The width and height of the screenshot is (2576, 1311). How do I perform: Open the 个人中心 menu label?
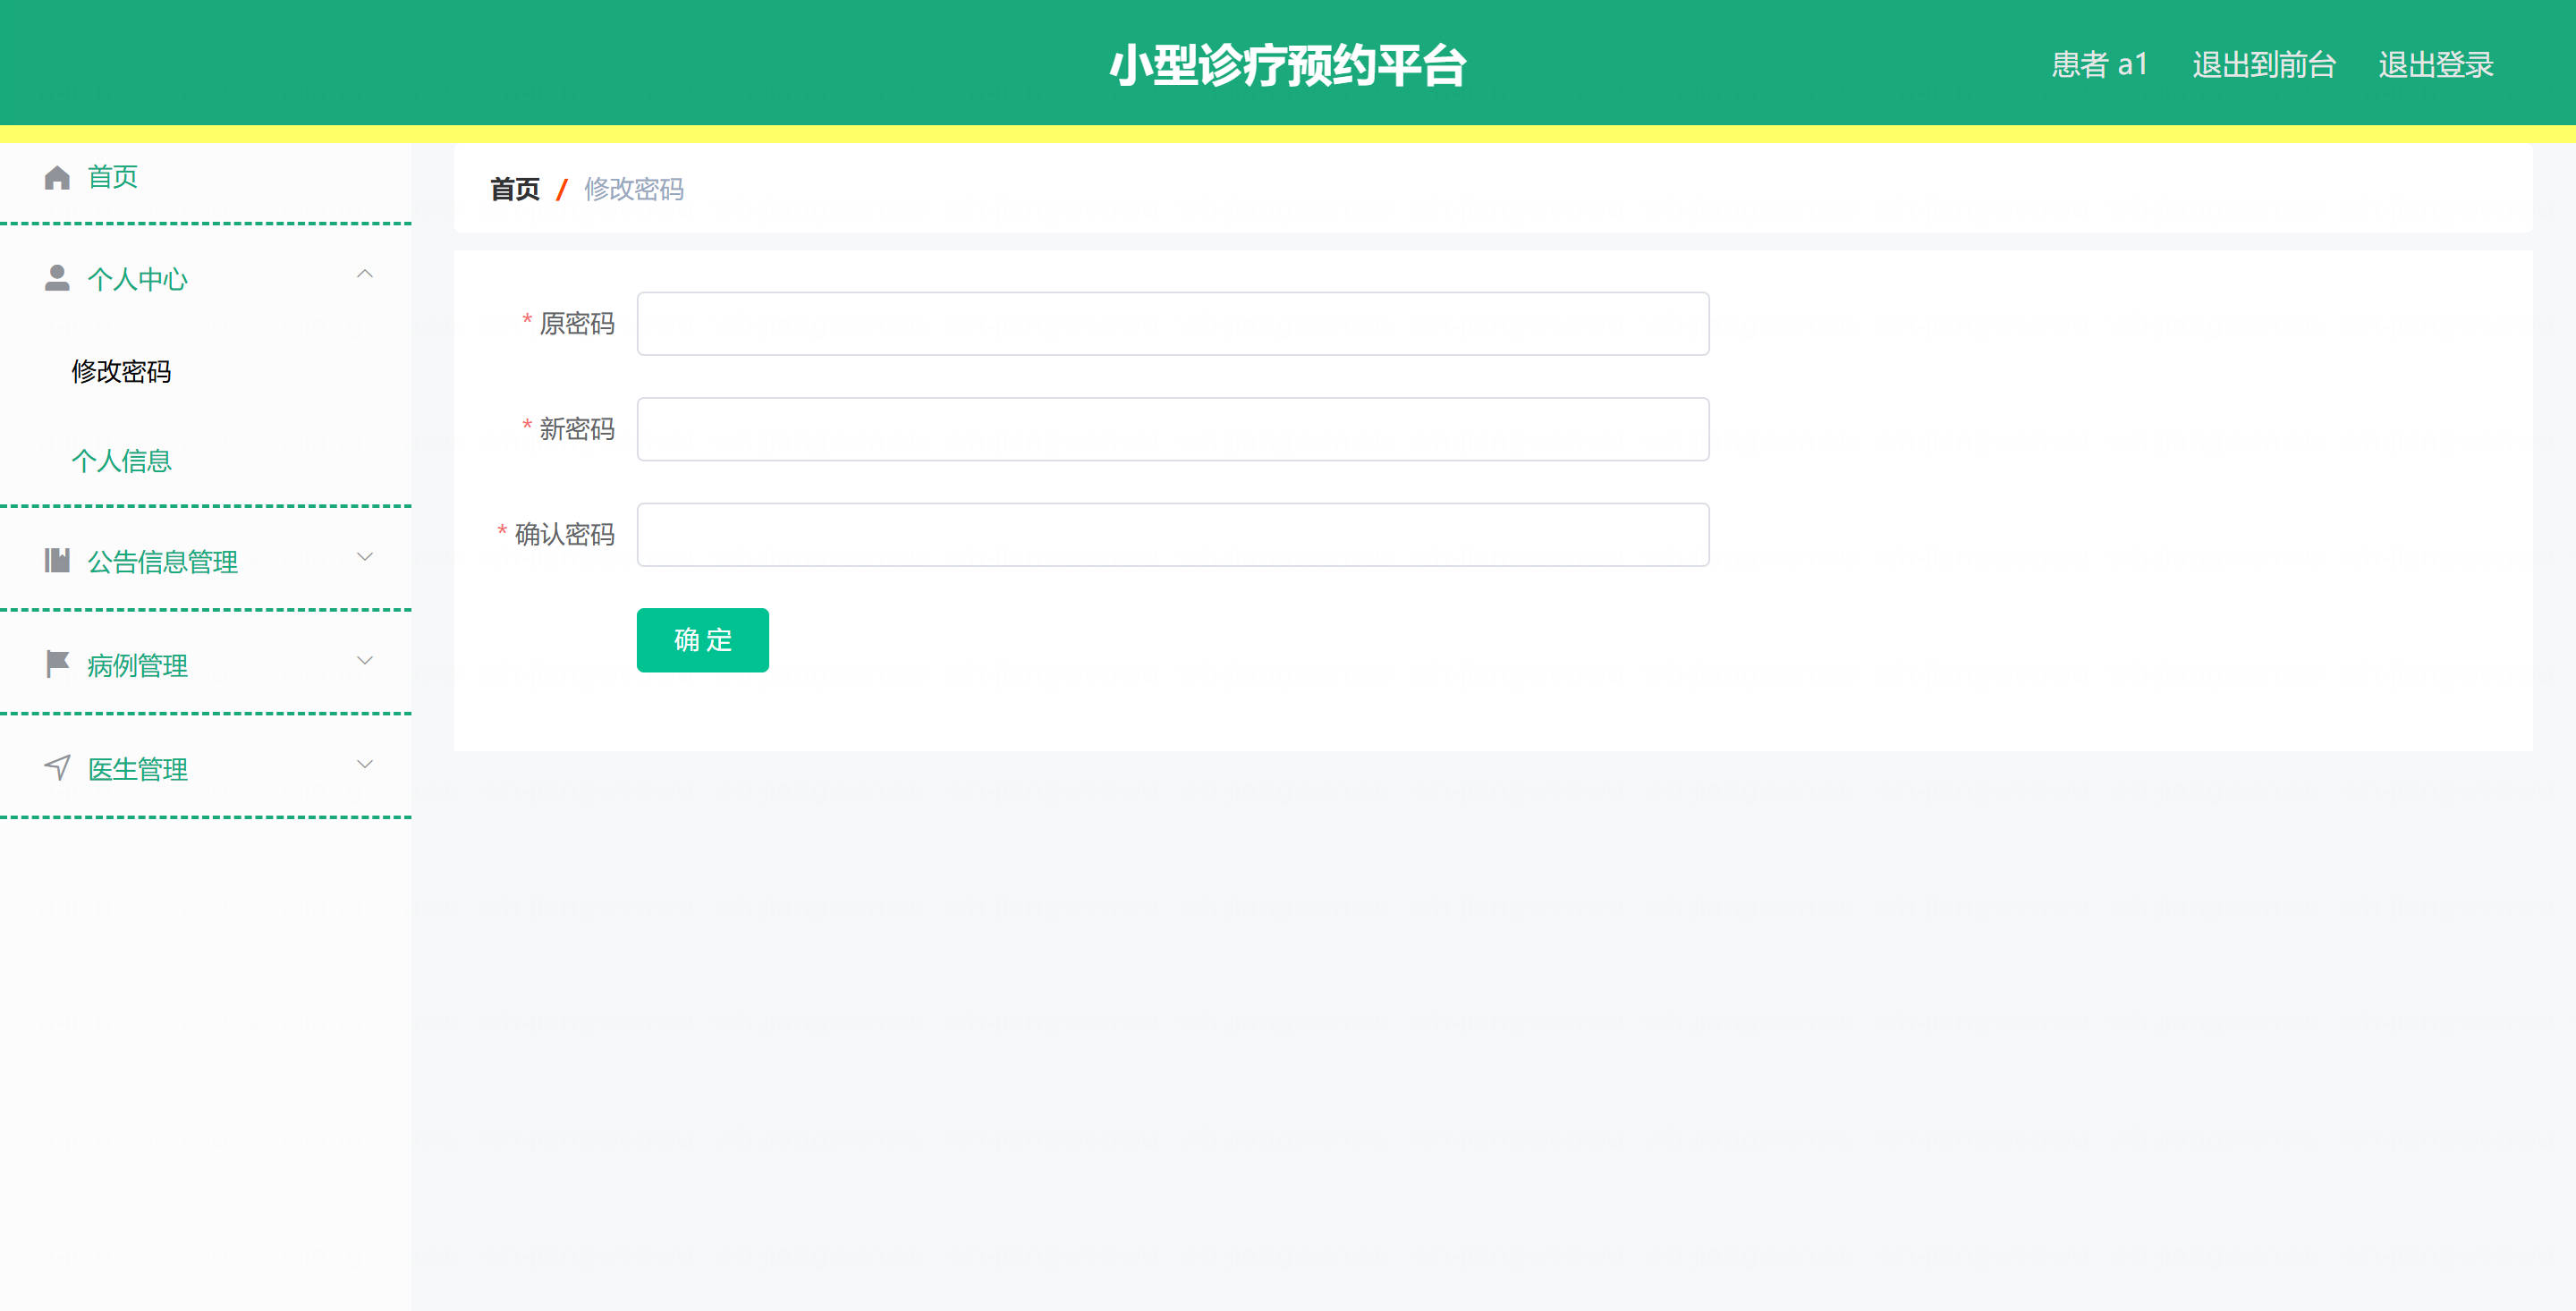point(137,279)
